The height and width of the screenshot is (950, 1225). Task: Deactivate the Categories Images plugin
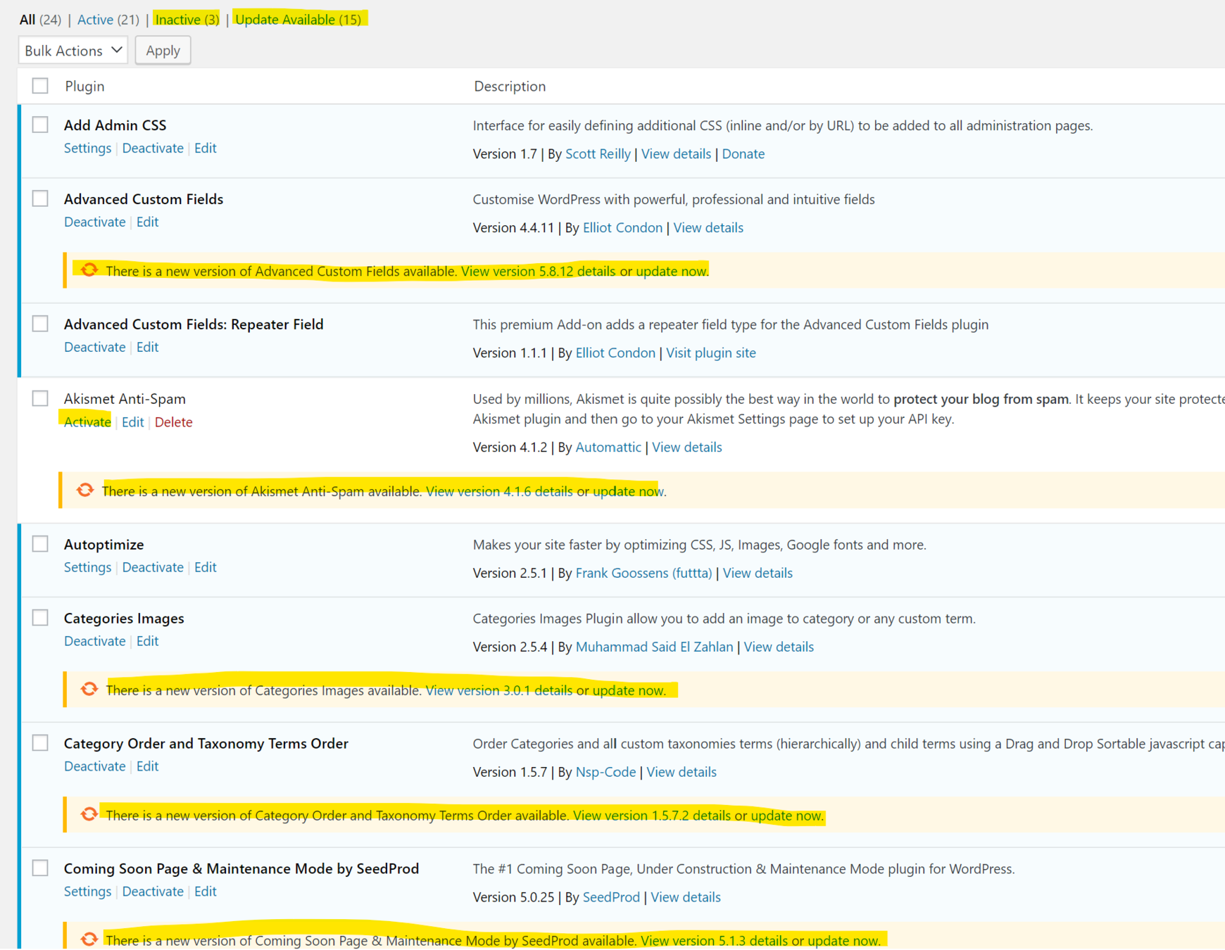tap(94, 641)
